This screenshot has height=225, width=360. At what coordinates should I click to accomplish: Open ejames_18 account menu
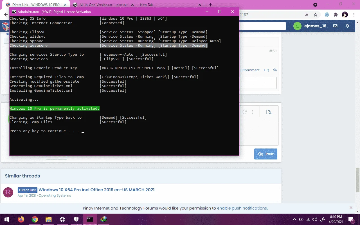click(315, 26)
